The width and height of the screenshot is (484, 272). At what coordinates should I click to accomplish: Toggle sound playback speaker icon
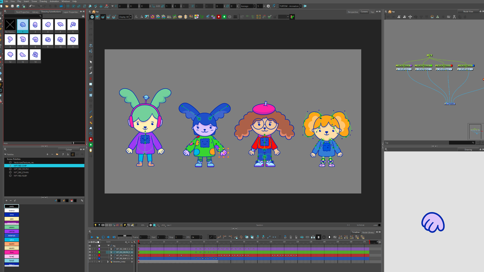(108, 237)
